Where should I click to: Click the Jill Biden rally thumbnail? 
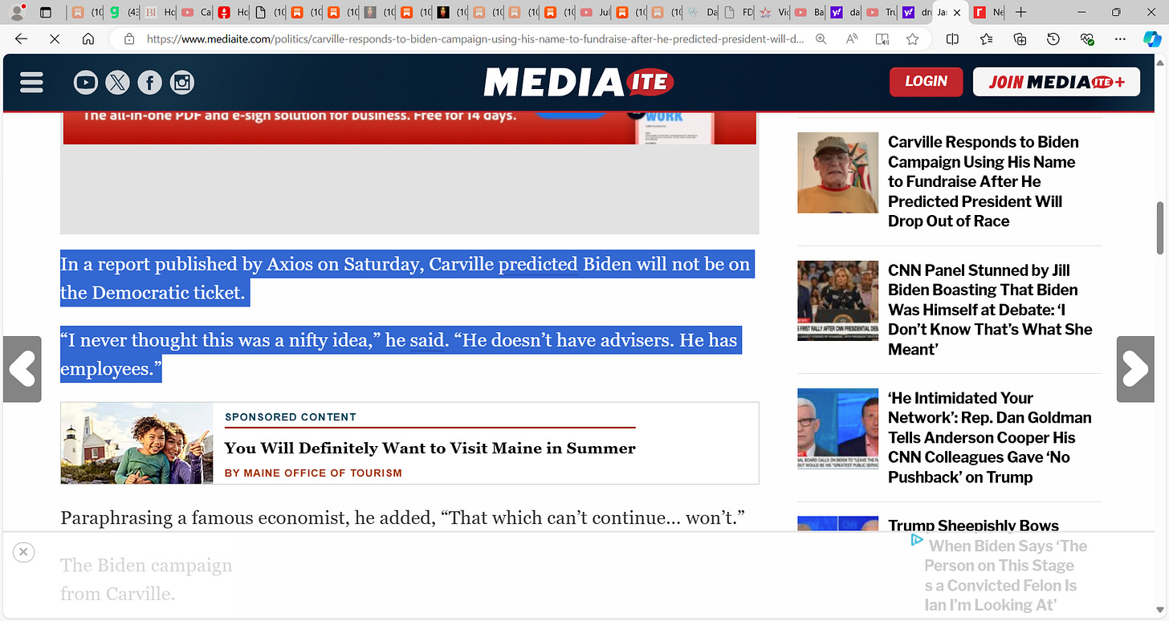click(x=837, y=301)
